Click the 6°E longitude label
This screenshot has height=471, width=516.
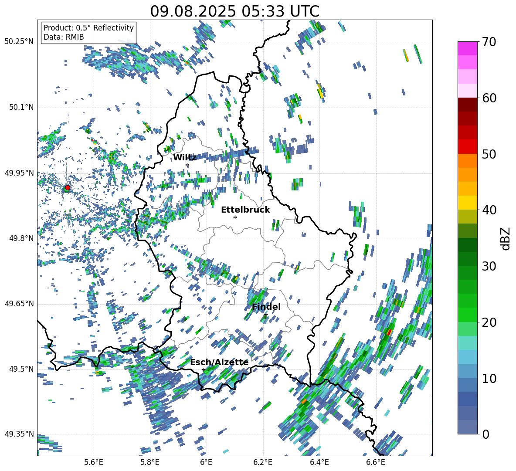click(206, 463)
